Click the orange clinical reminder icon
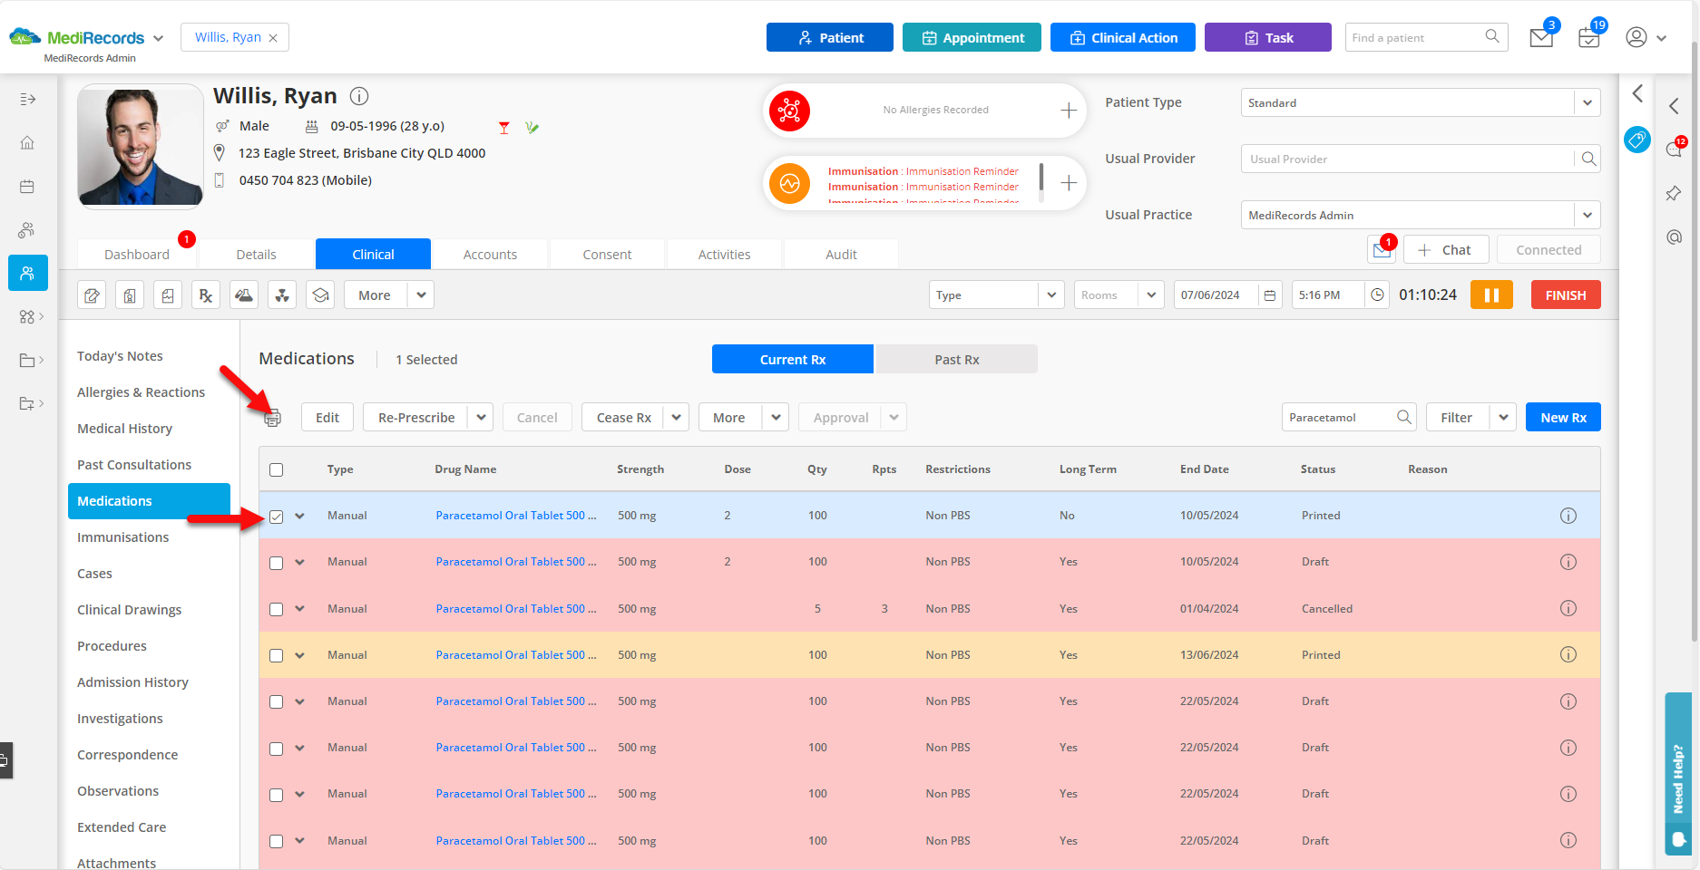Viewport: 1700px width, 870px height. 789,183
